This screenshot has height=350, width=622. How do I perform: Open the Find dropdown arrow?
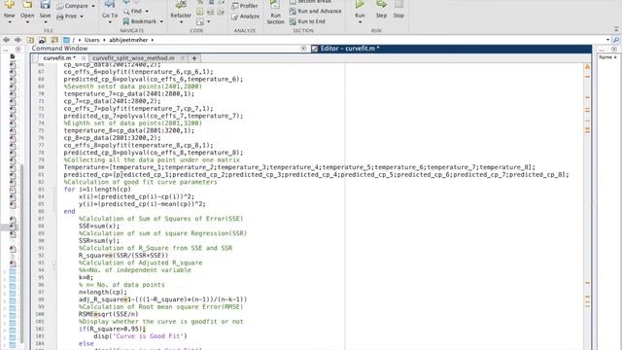pyautogui.click(x=147, y=12)
